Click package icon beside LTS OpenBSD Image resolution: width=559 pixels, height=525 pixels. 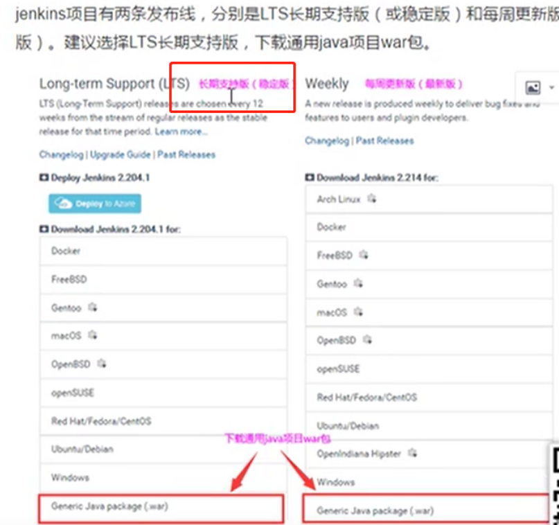click(x=102, y=364)
